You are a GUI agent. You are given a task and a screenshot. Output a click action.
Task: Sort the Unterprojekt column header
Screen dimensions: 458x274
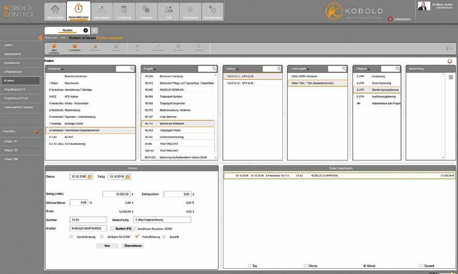299,69
